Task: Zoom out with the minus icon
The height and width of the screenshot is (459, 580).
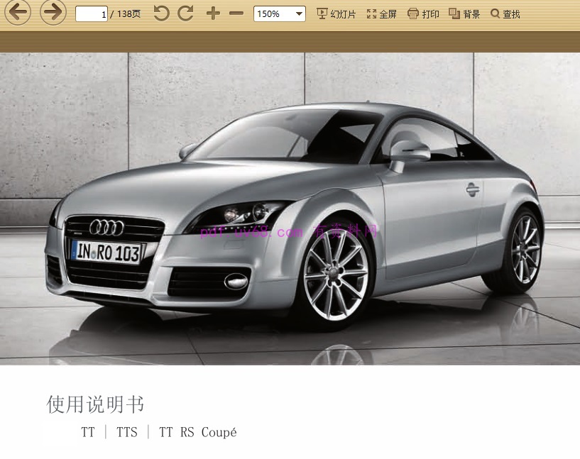Action: tap(236, 13)
